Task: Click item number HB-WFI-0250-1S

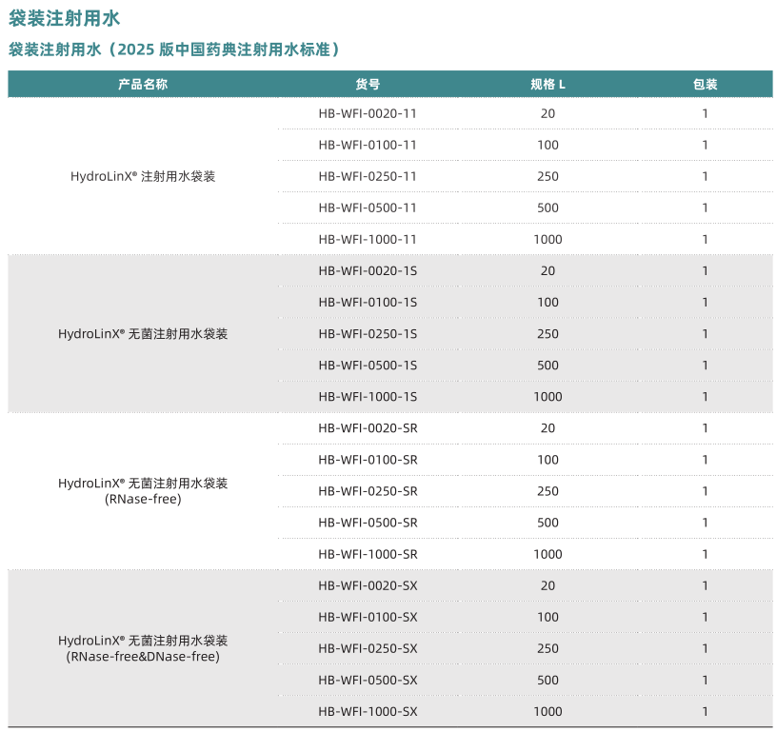Action: [x=368, y=334]
